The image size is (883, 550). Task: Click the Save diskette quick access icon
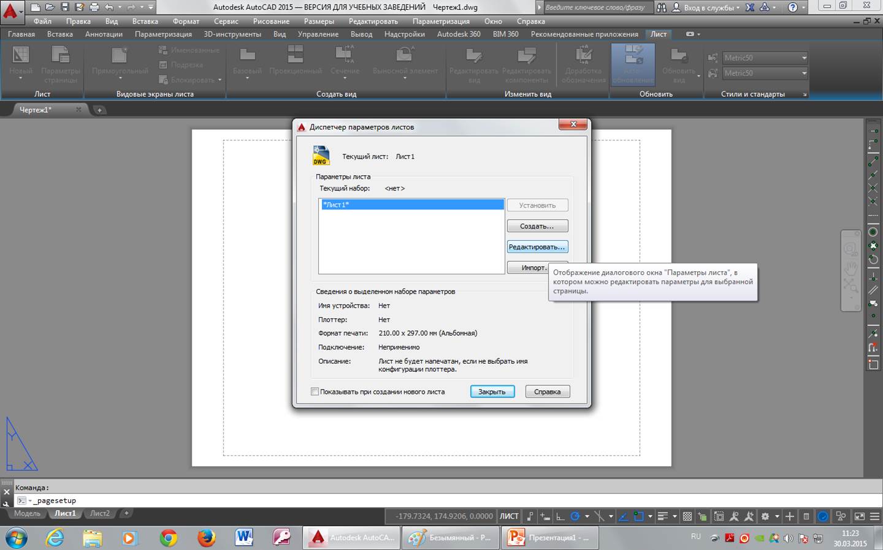(x=64, y=7)
